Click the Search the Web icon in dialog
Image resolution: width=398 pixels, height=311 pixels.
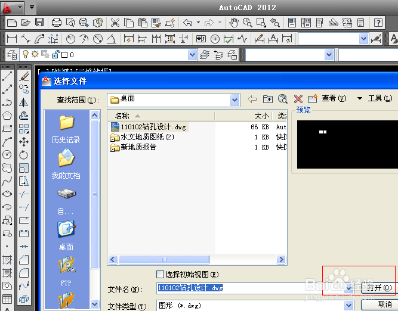point(283,99)
